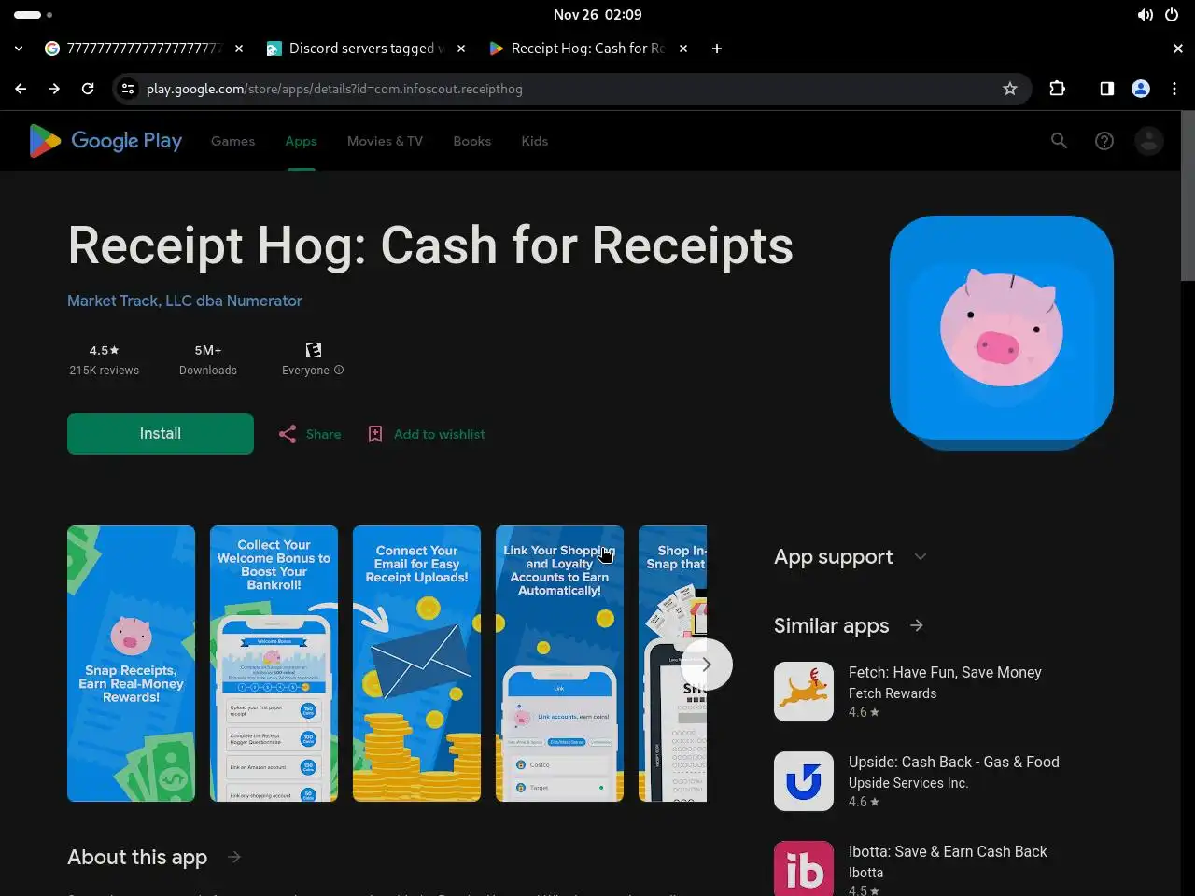Click the 5M+ Downloads stat

208,359
